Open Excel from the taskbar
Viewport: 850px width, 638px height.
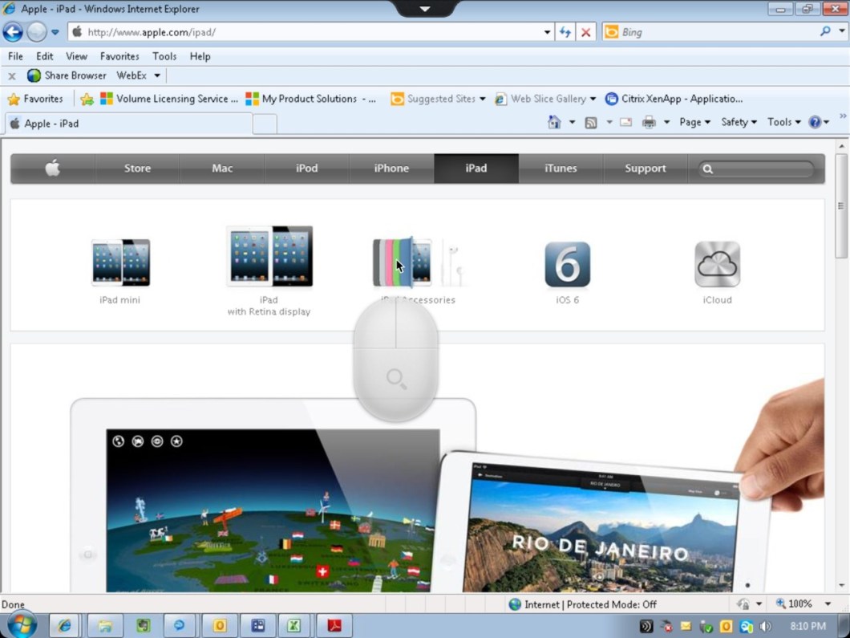[293, 625]
